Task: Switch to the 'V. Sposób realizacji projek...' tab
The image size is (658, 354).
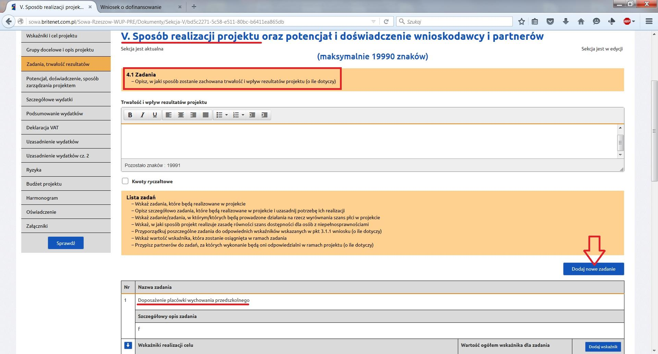Action: 52,7
